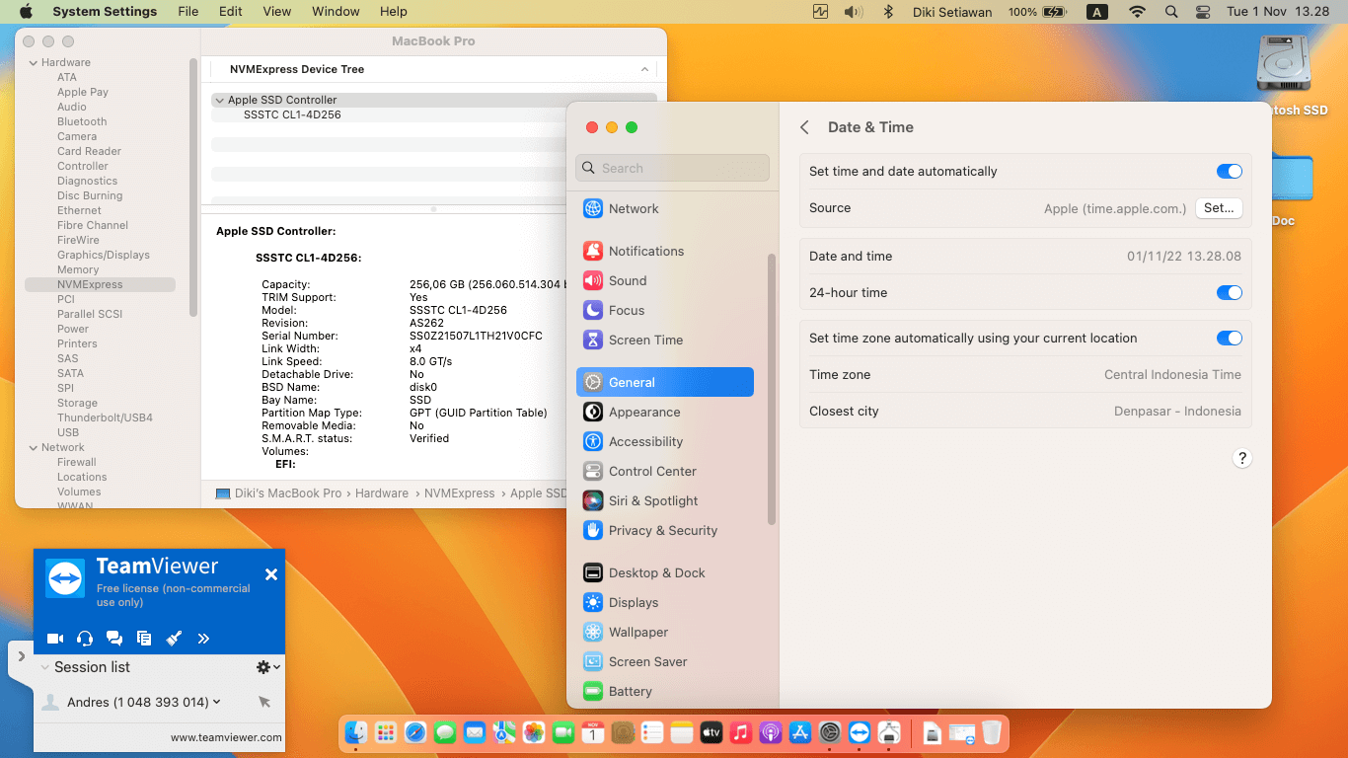This screenshot has width=1348, height=758.
Task: Open Trash in the Dock
Action: (992, 732)
